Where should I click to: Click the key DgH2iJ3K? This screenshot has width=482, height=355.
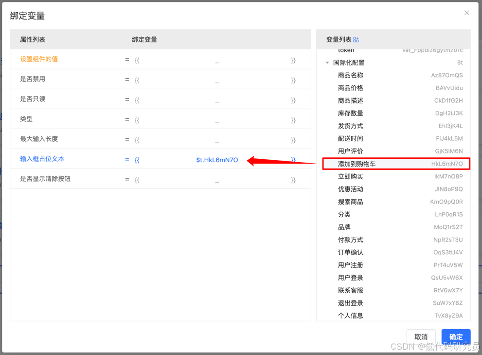point(449,113)
